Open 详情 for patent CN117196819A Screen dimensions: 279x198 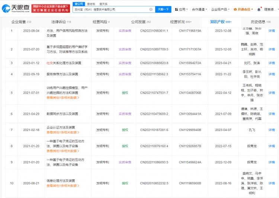[x=272, y=31]
